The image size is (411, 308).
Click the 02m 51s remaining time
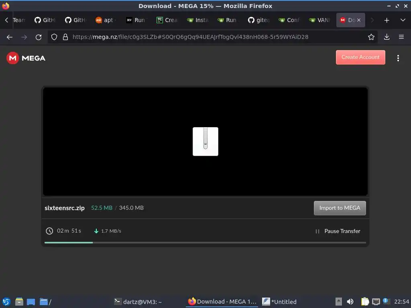(69, 231)
